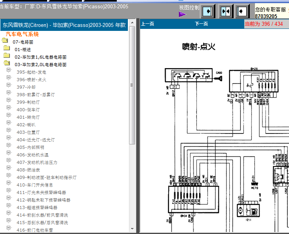Open diagram 400-倒车灯
Screen dimensions: 289x234
tap(28, 110)
